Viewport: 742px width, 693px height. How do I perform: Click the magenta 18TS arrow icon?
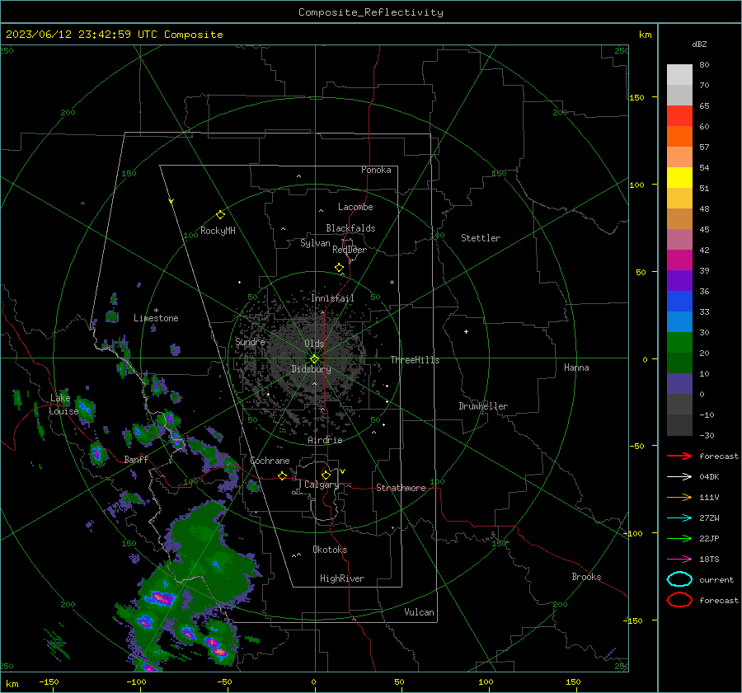[x=679, y=560]
